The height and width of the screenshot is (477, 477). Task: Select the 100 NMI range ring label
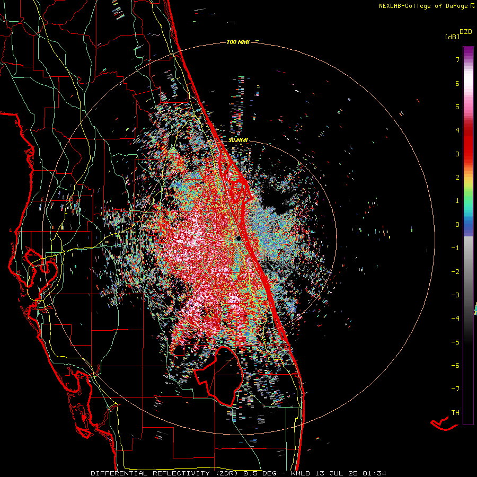click(238, 42)
